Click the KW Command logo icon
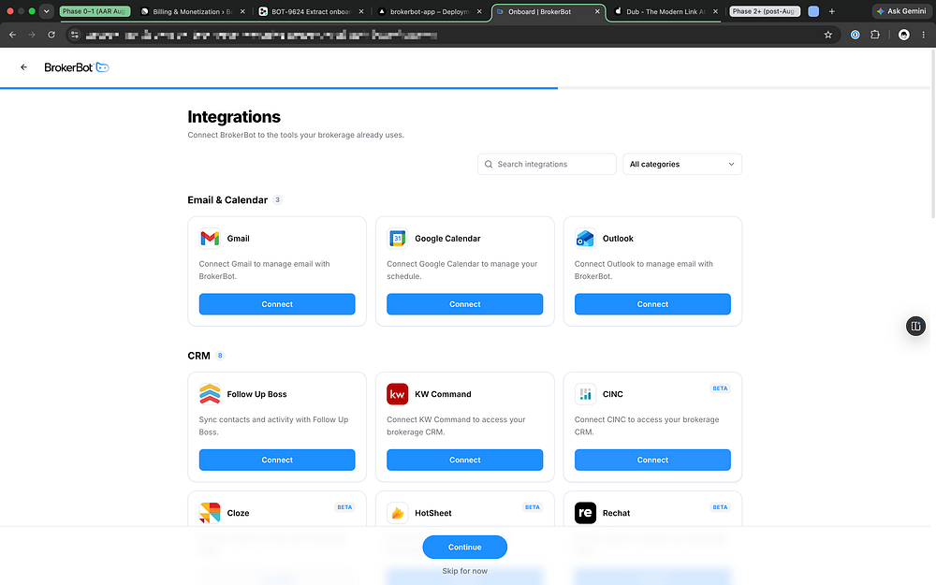 (398, 394)
